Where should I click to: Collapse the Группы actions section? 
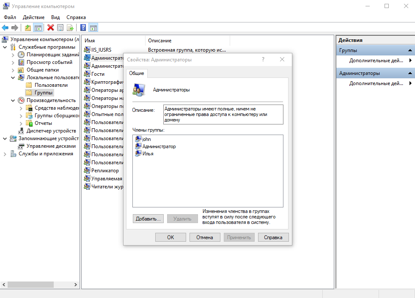tap(410, 50)
